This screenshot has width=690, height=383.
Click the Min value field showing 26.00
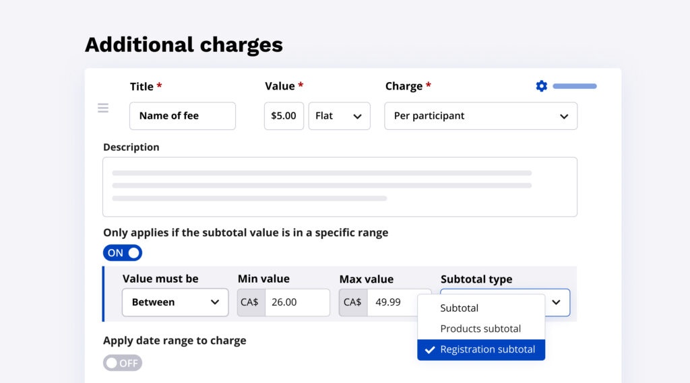pyautogui.click(x=296, y=302)
